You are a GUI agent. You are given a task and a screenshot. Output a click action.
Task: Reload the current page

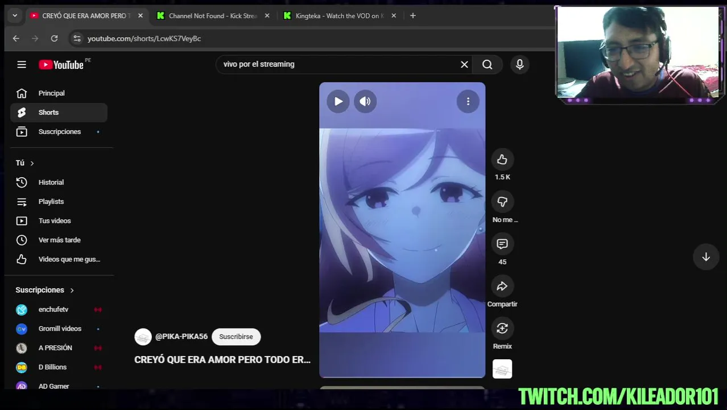tap(54, 38)
